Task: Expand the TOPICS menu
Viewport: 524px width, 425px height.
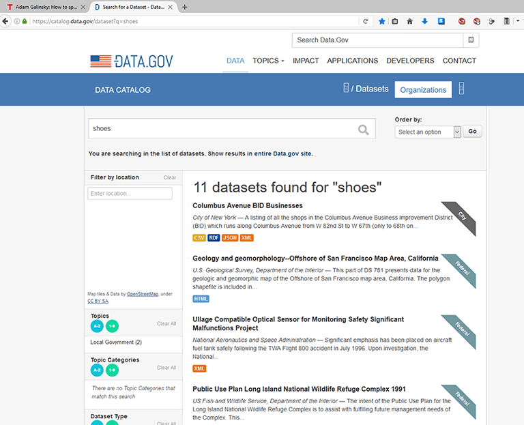Action: tap(268, 61)
